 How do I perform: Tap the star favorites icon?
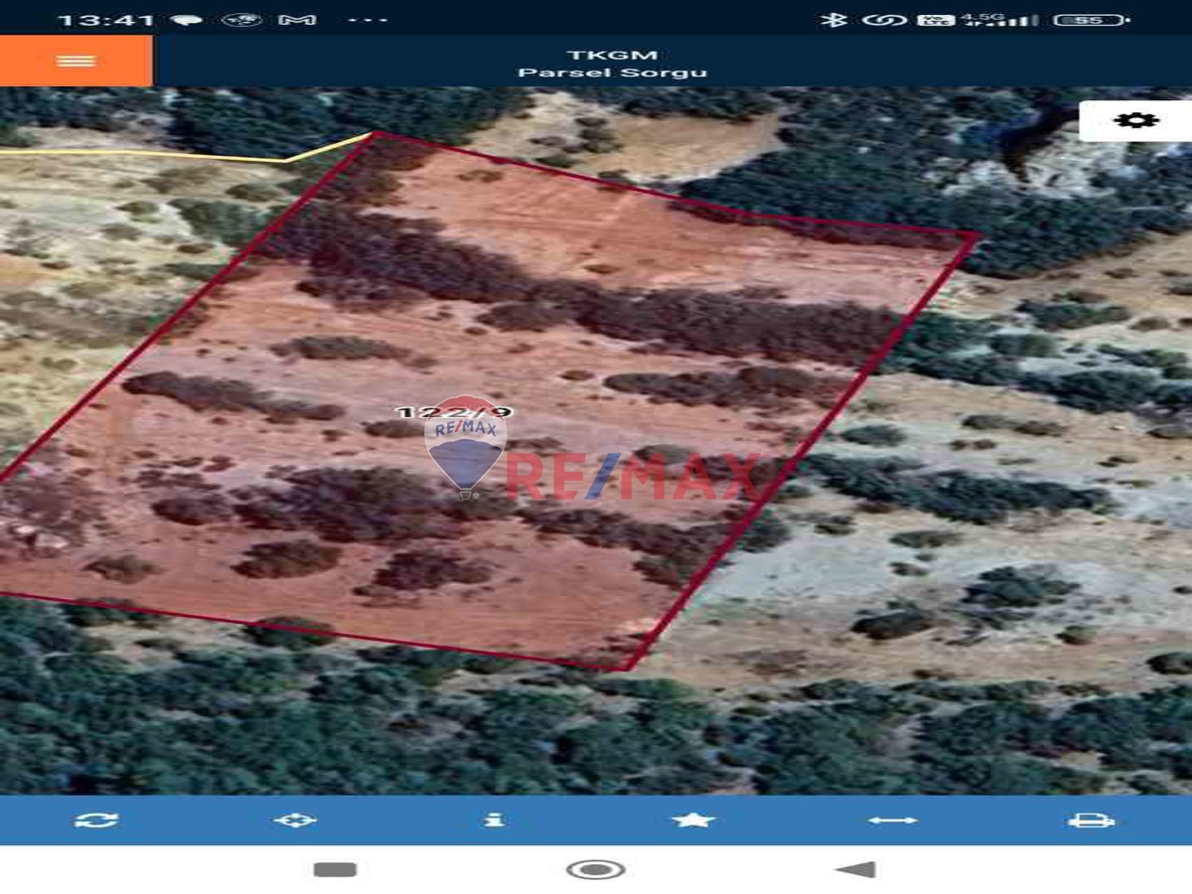click(x=693, y=819)
